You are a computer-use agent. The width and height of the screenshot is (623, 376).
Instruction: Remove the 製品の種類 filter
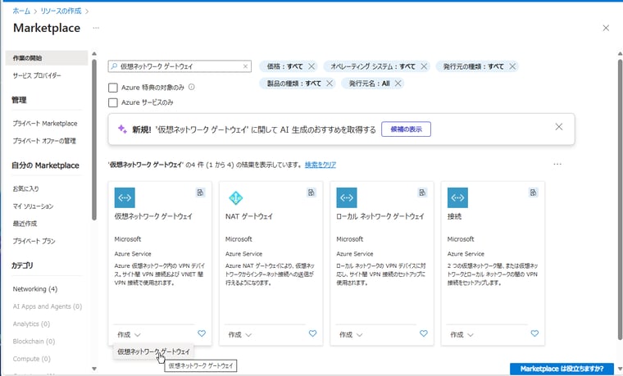(x=330, y=84)
